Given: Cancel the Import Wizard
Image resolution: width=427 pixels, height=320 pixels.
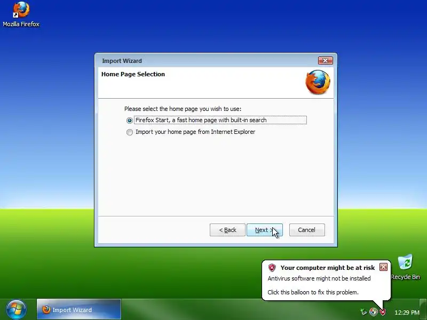Looking at the screenshot, I should click(x=307, y=230).
